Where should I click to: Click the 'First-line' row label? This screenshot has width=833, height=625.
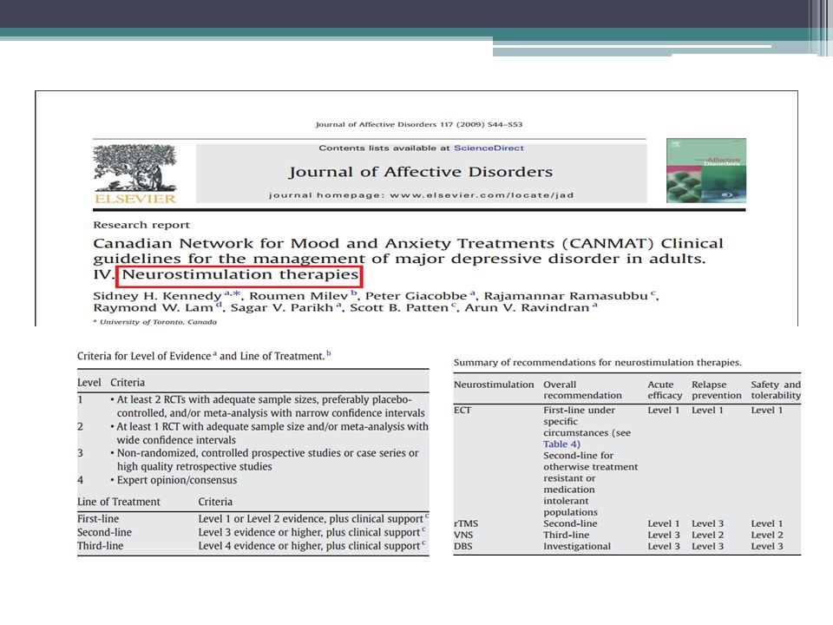point(98,519)
